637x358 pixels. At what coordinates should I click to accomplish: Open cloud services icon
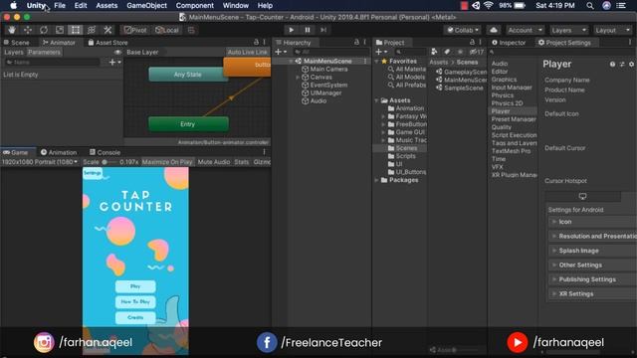point(494,30)
